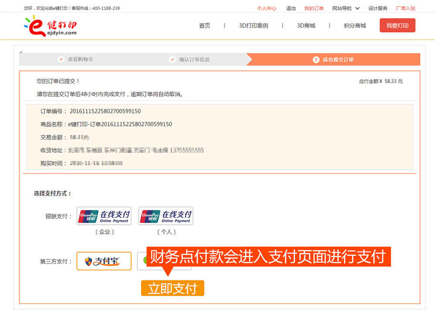Click the 退出 logout link
435x310 pixels.
click(291, 8)
